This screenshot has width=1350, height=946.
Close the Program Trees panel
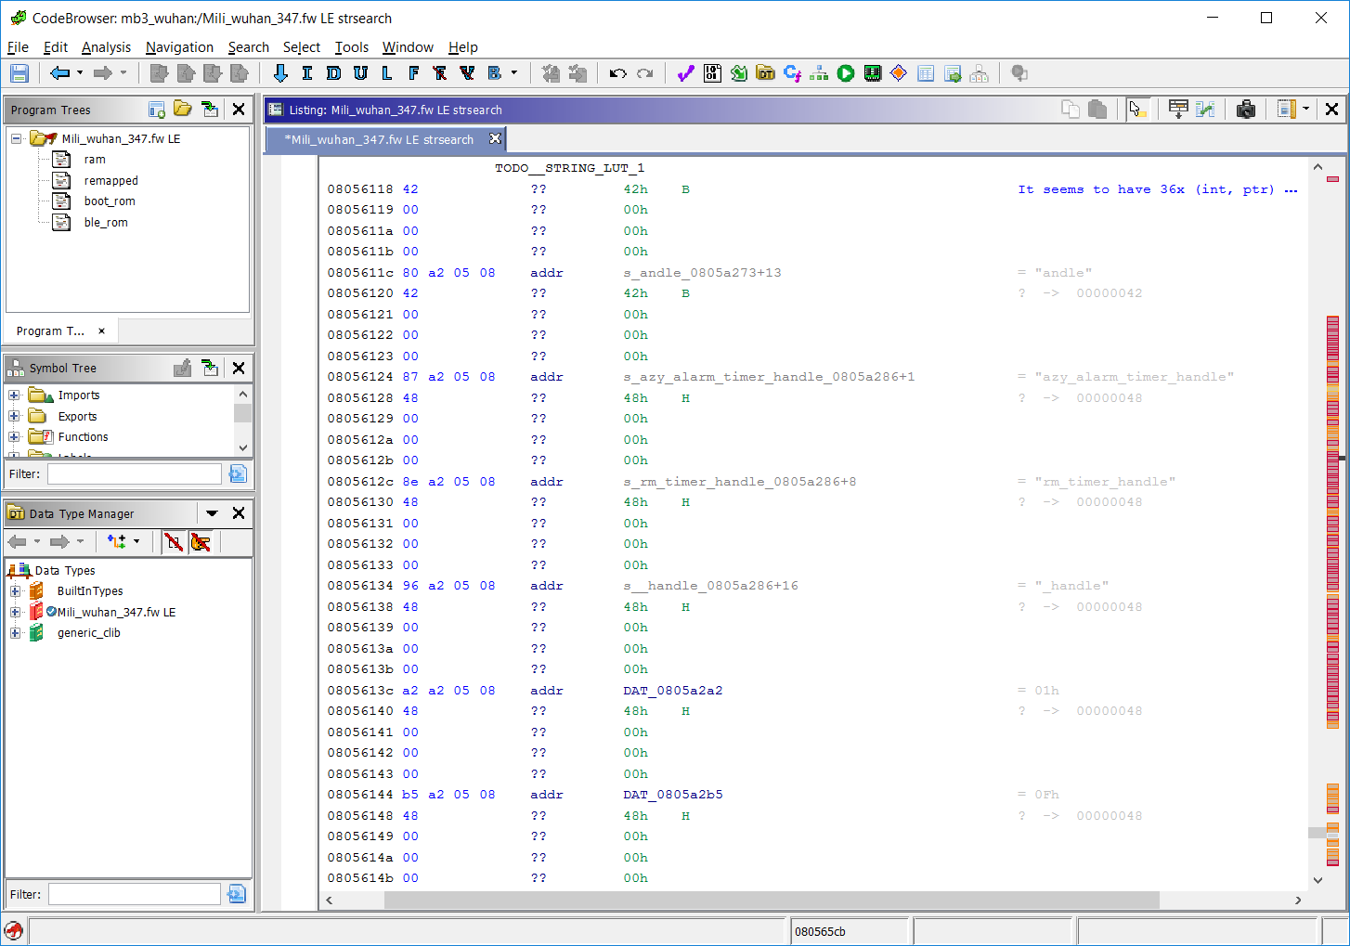(239, 110)
